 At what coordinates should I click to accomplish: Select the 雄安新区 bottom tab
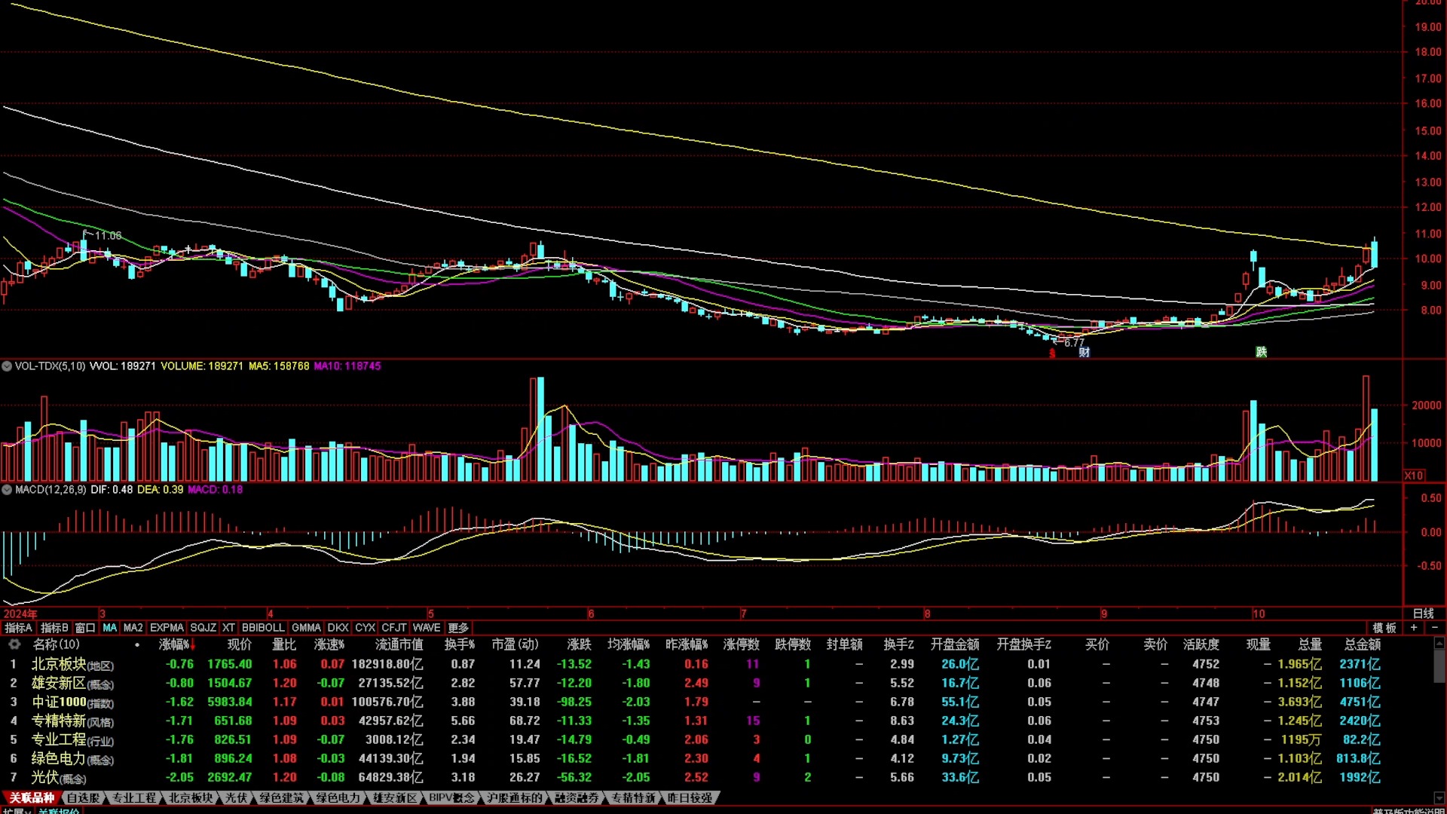395,797
